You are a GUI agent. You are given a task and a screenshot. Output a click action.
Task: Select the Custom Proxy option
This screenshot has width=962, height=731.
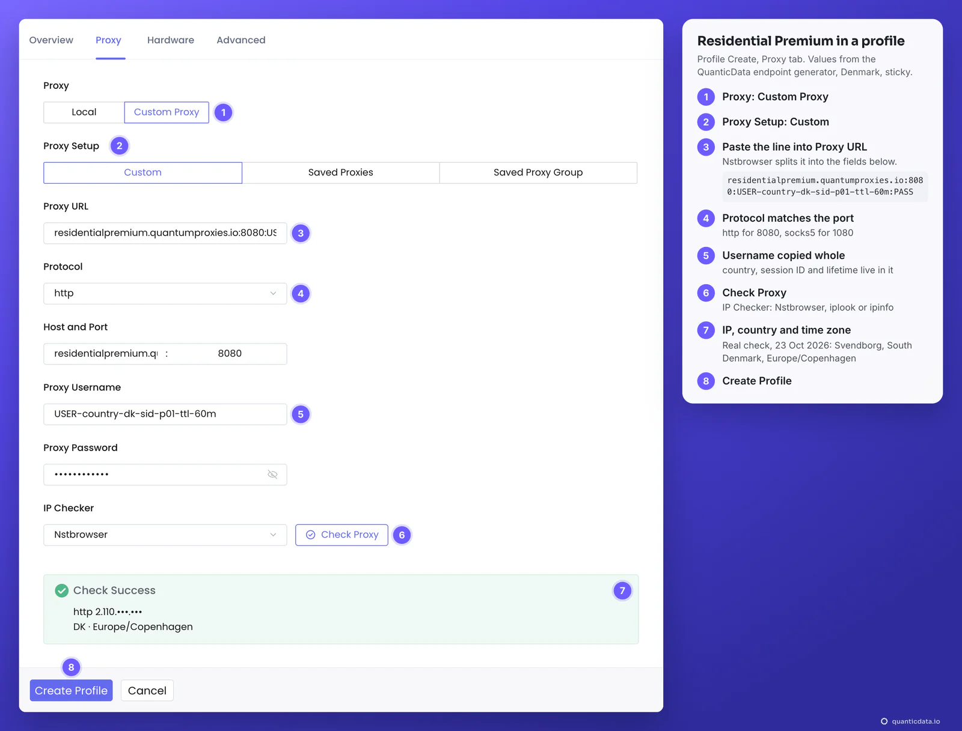[x=167, y=112]
